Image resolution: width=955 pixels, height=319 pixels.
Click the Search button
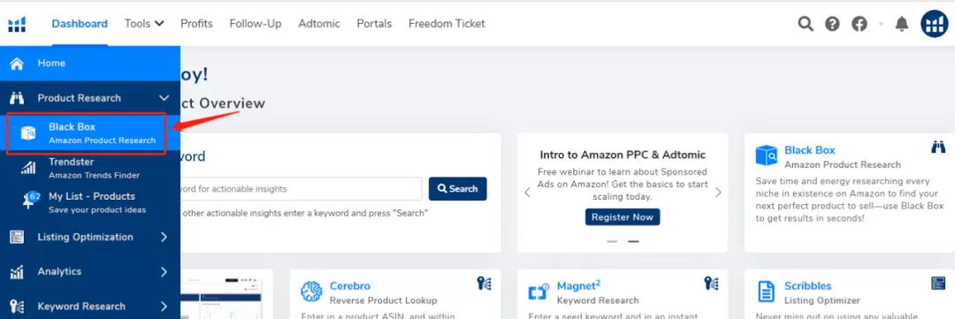point(458,189)
